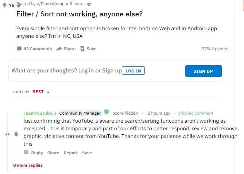Click the Log In button

coord(133,71)
